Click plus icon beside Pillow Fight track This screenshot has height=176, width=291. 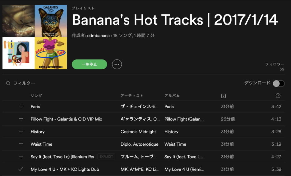pos(21,119)
